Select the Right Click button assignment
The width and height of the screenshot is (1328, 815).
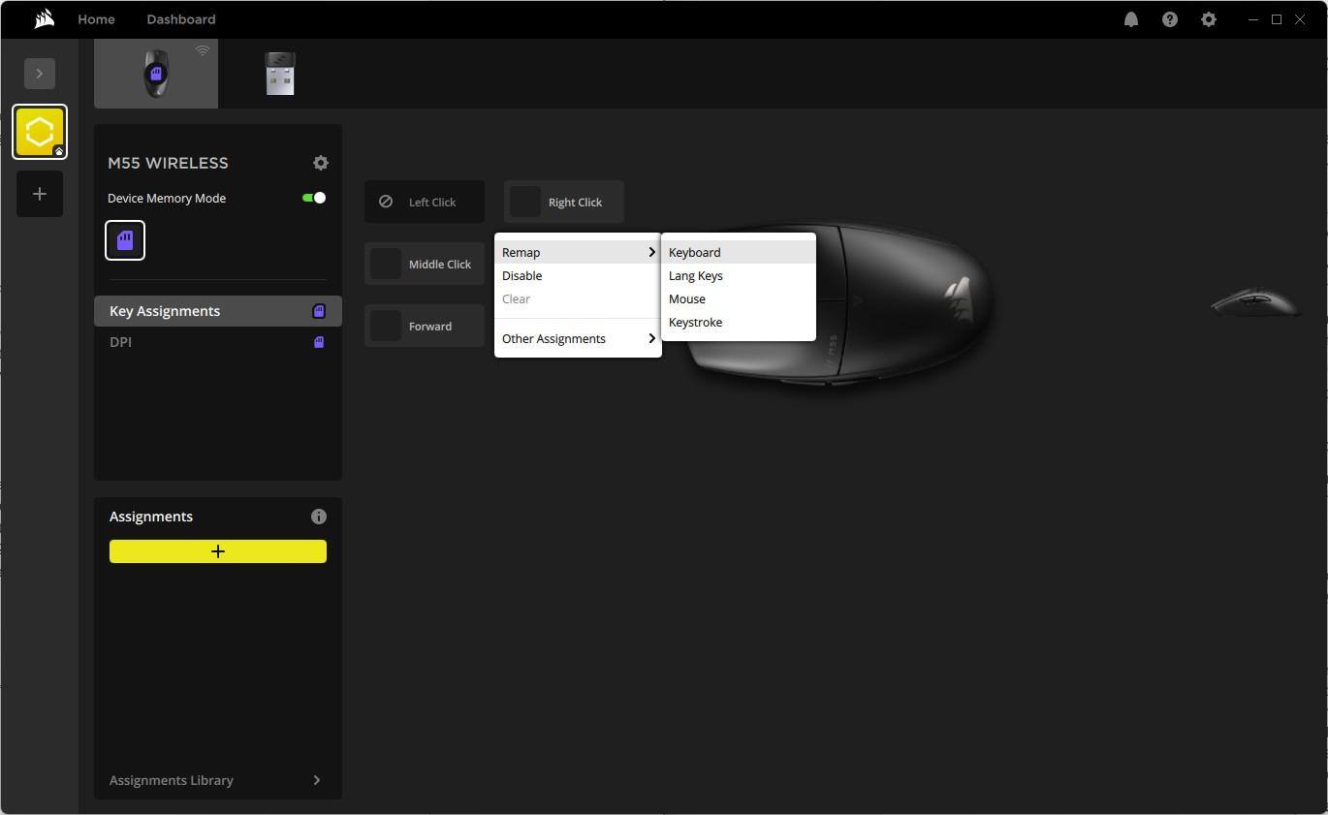click(564, 202)
